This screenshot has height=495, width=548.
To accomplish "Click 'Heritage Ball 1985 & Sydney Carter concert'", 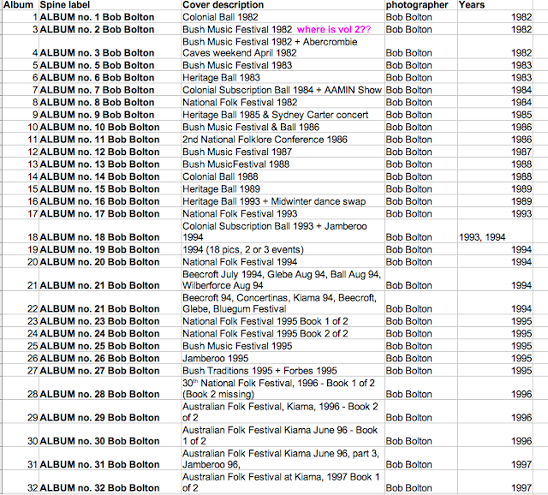I will coord(283,115).
